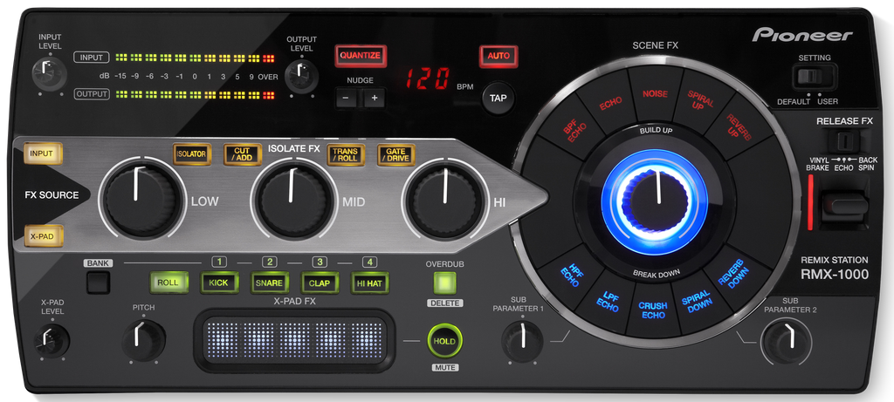Viewport: 894px width, 402px height.
Task: Click the RMX-1000 model text
Action: [835, 275]
